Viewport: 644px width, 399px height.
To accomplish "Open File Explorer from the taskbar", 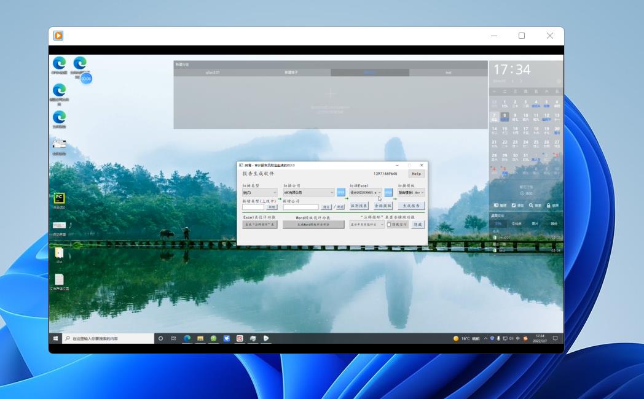I will click(200, 338).
